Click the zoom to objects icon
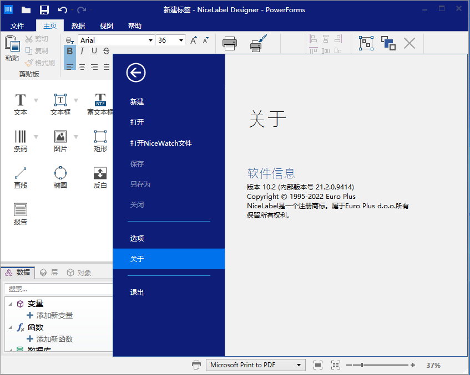 pyautogui.click(x=336, y=365)
